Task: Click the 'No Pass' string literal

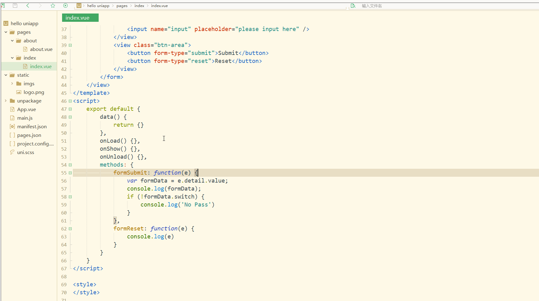Action: [x=196, y=205]
